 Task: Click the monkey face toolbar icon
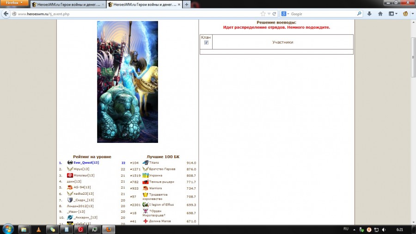point(405,14)
